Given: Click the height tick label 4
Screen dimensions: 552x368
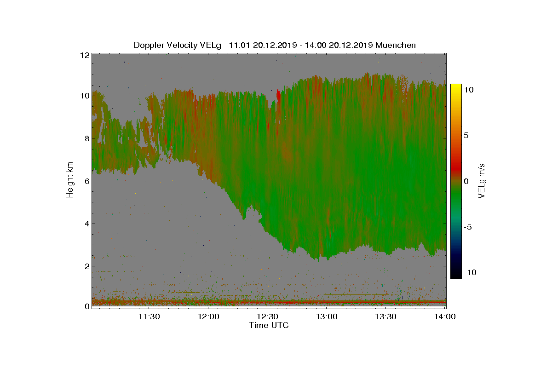Looking at the screenshot, I should click(x=86, y=224).
